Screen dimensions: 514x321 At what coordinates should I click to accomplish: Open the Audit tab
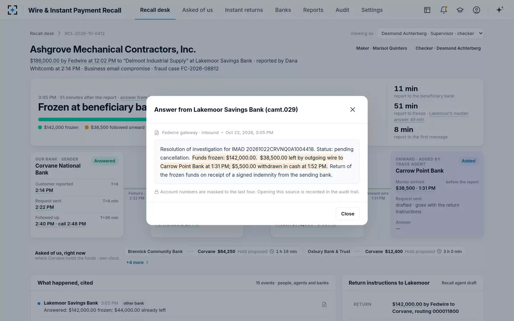(x=342, y=10)
